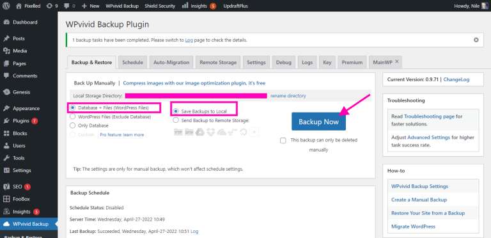Viewport: 491px width, 238px height.
Task: Open the Pages icon in sidebar
Action: pyautogui.click(x=6, y=63)
